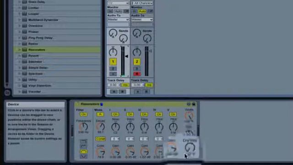The width and height of the screenshot is (293, 165).
Task: Expand the Resonators folder
Action: [x=19, y=50]
